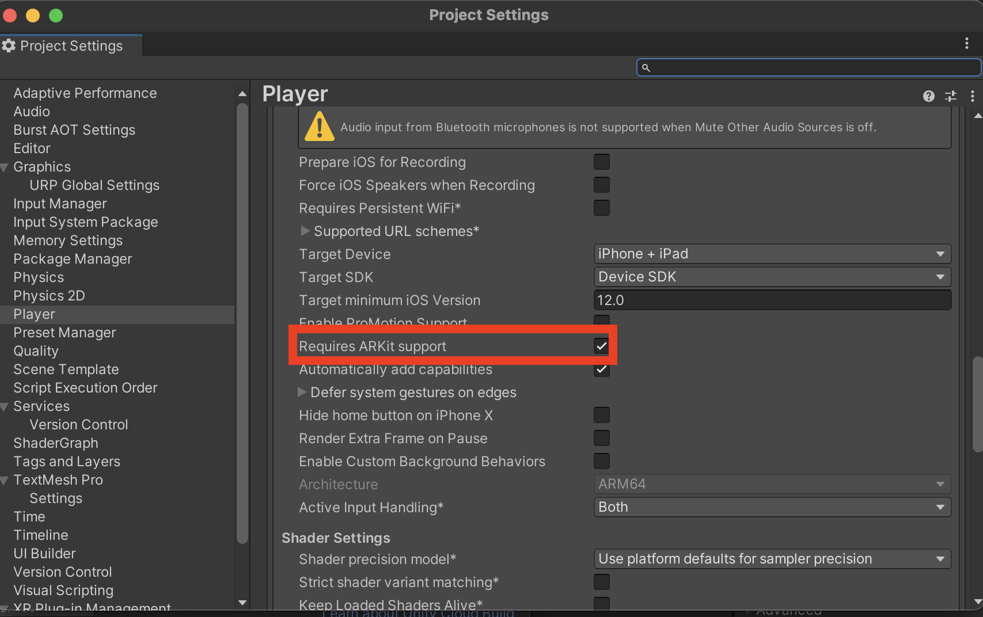Check Requires Persistent WiFi

pos(602,208)
